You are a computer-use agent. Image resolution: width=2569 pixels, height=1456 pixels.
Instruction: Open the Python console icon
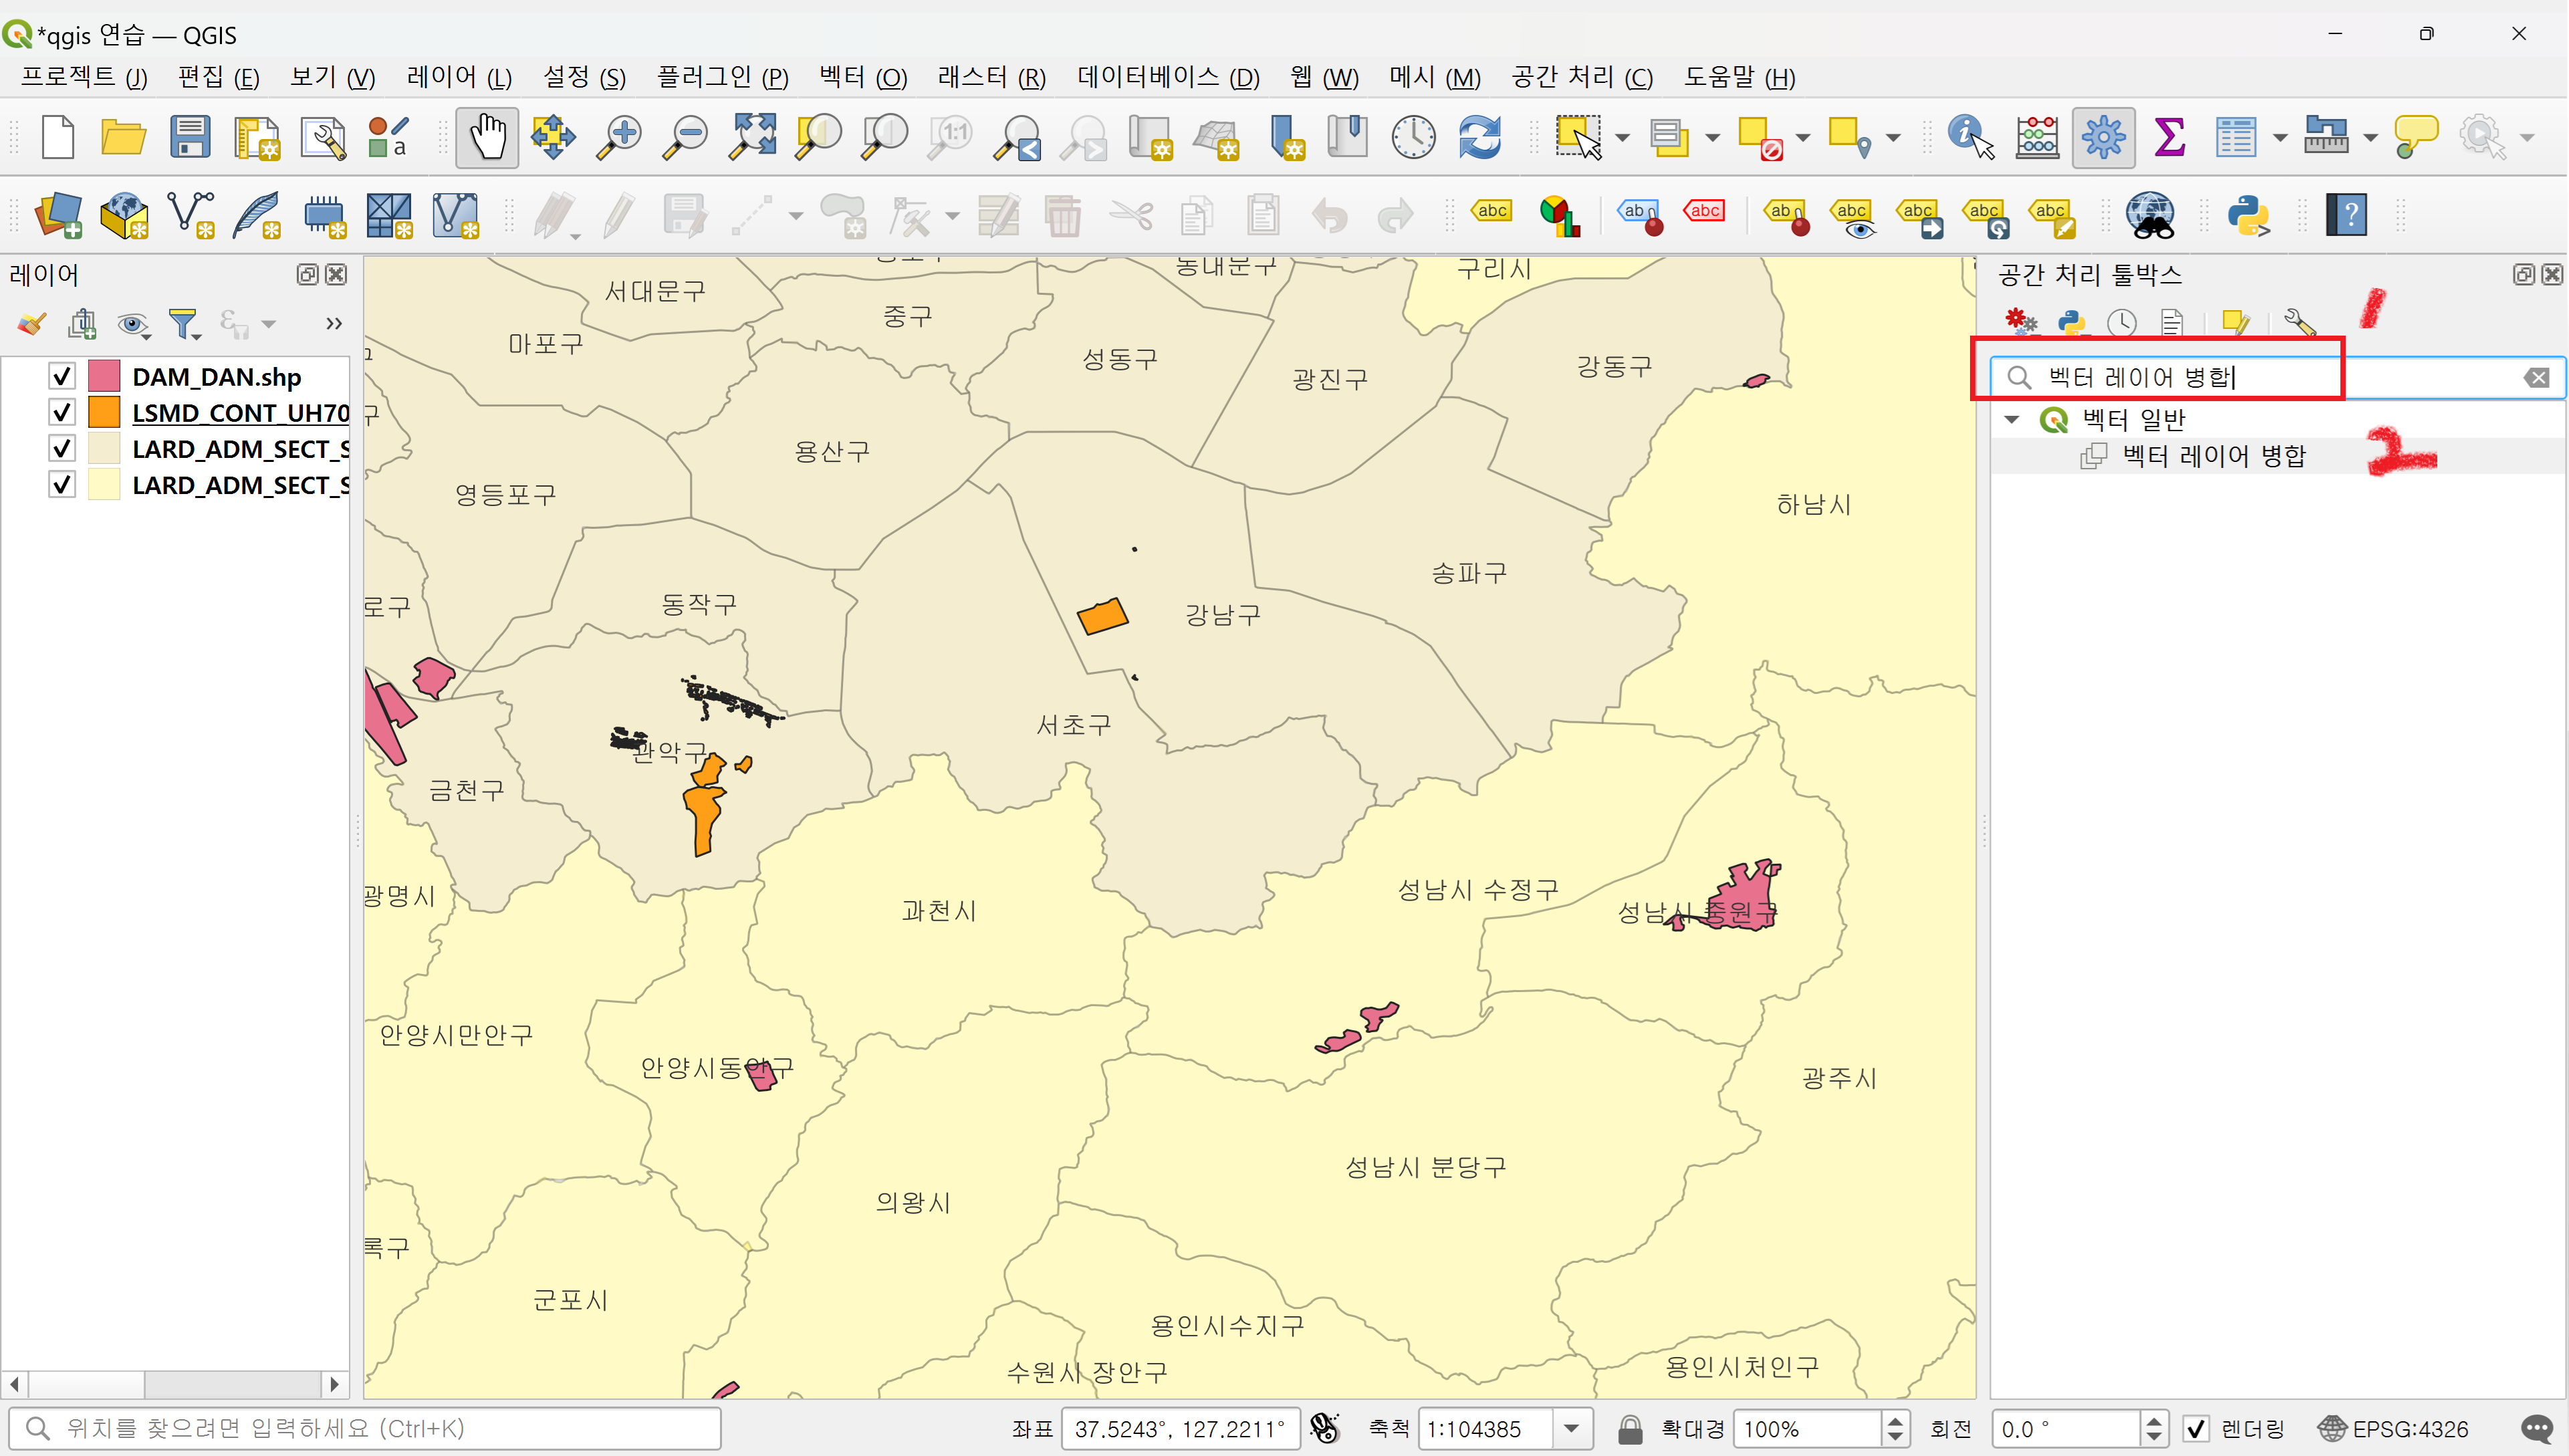2248,215
